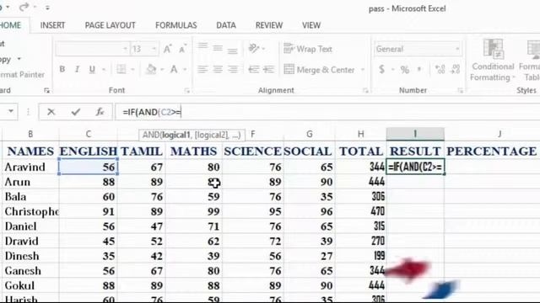This screenshot has height=303, width=540.
Task: Increase font size with the large A icon
Action: tap(167, 49)
